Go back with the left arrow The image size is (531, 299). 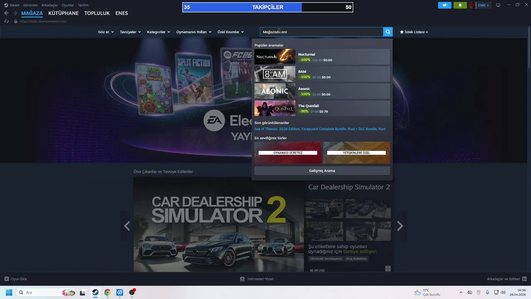pos(6,13)
